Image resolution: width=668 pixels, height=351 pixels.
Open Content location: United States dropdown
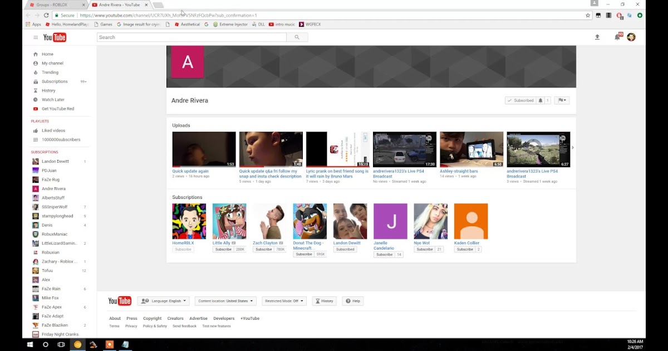[225, 301]
